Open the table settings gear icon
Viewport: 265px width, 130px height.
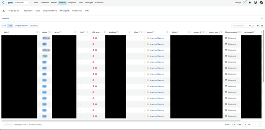tap(258, 26)
